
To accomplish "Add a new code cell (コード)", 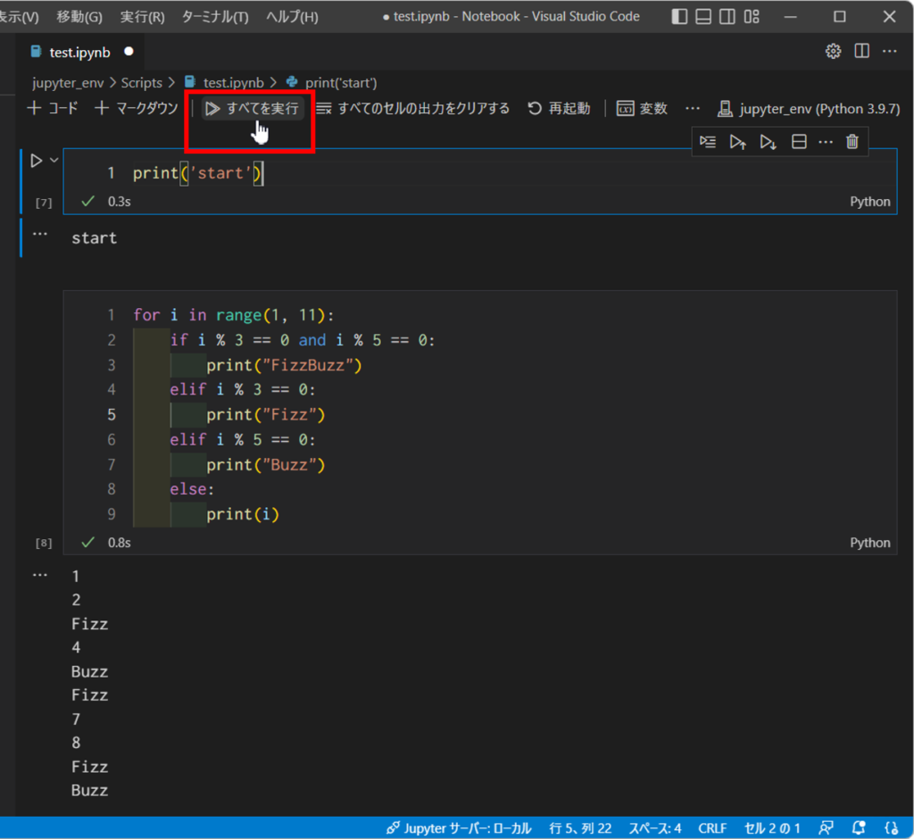I will point(53,109).
